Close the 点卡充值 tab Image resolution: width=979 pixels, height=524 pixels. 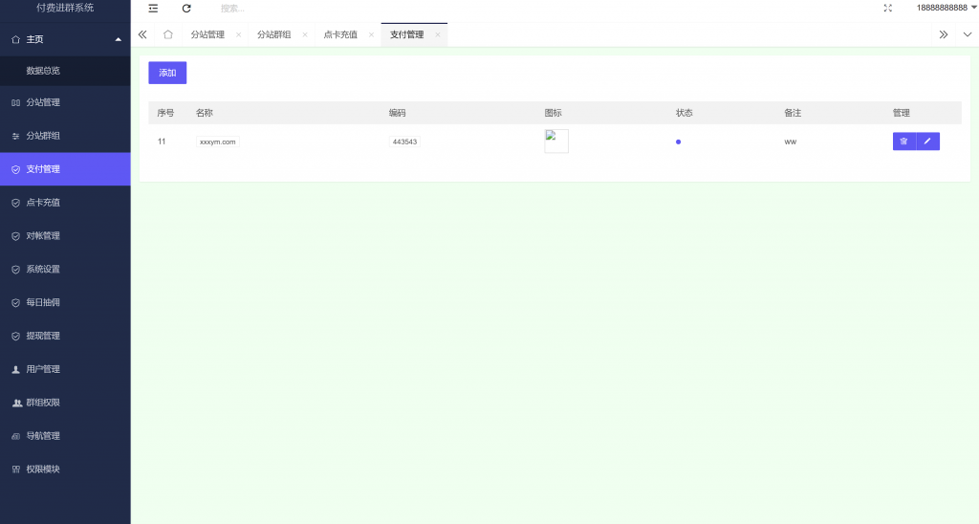click(371, 35)
